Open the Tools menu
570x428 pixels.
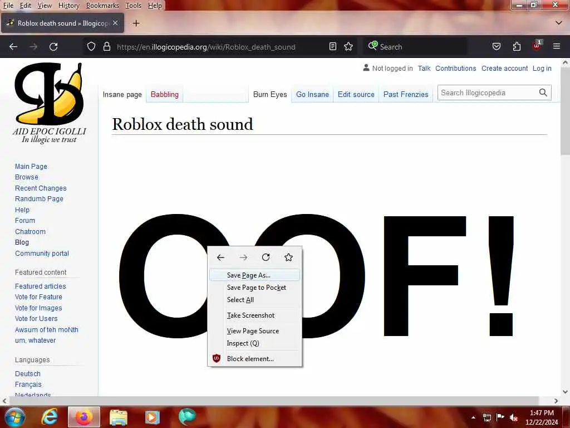[134, 6]
